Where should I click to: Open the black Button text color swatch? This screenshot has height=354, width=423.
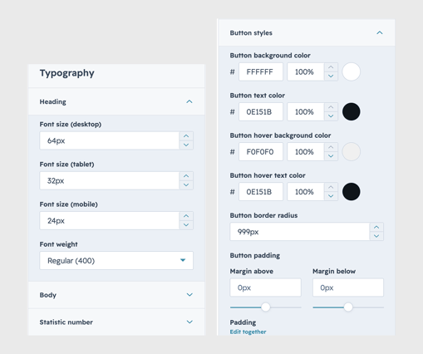point(352,112)
